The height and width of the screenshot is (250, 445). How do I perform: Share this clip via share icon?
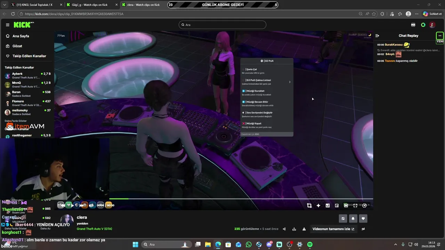[284, 229]
